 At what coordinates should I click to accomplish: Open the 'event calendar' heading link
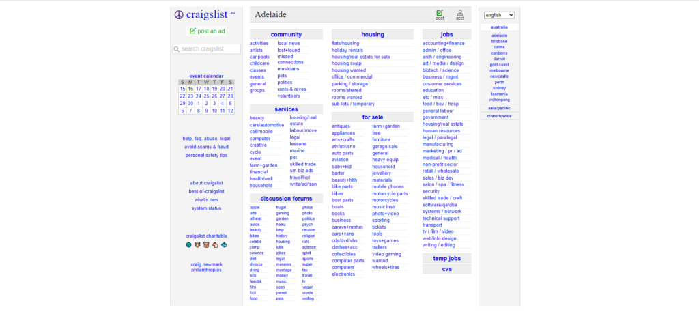click(206, 76)
